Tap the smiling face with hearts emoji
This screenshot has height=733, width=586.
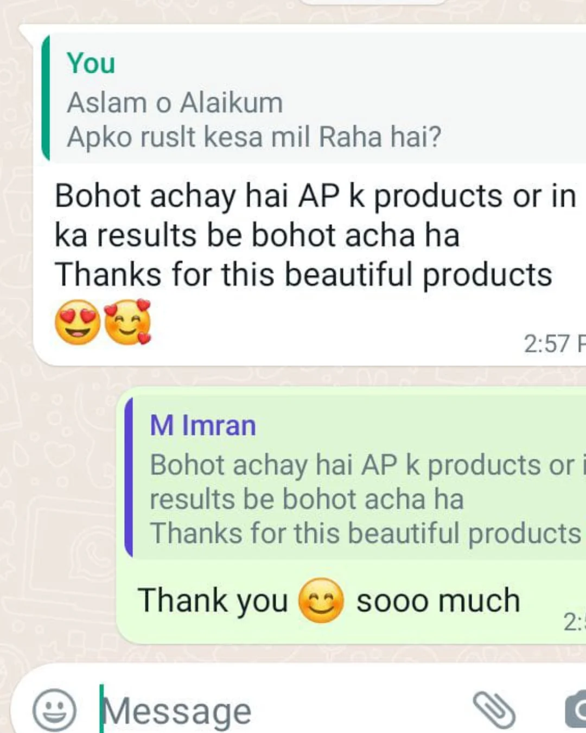coord(128,322)
